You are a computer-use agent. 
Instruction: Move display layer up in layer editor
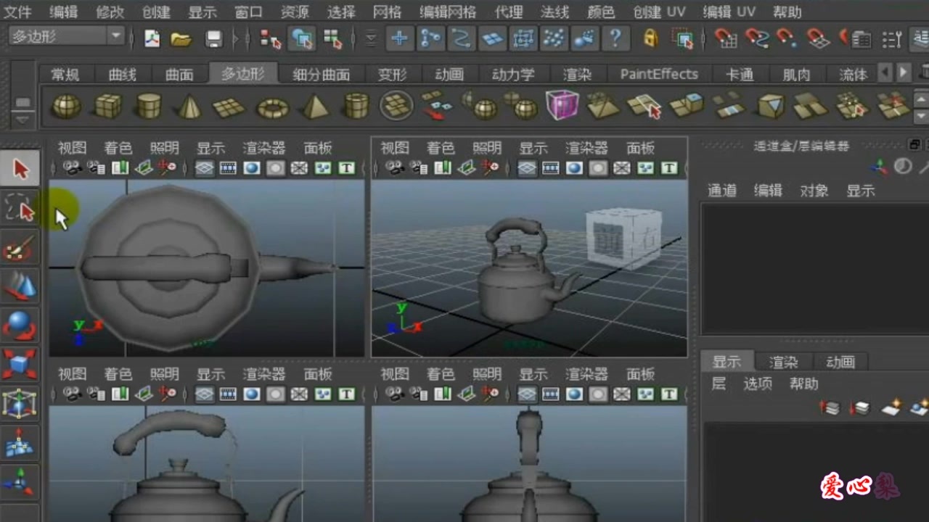point(830,407)
